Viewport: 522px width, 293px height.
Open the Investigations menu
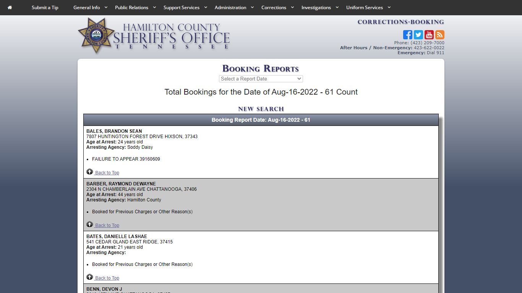pyautogui.click(x=316, y=8)
